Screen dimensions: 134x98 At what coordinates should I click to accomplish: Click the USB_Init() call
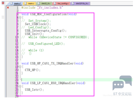[34, 34]
